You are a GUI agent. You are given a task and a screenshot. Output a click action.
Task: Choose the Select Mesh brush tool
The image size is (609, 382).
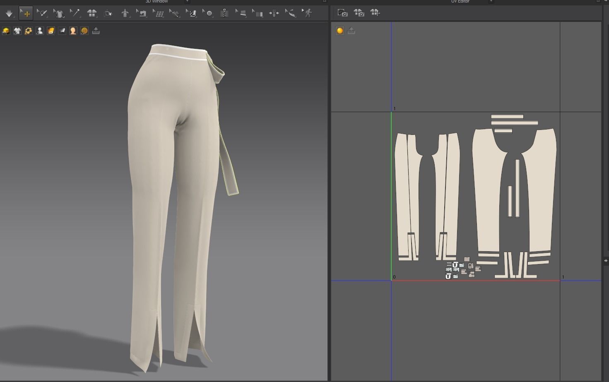tap(42, 13)
